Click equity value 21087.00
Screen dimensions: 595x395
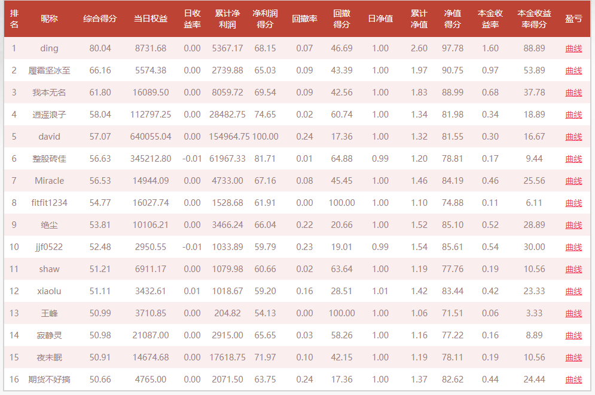click(151, 335)
